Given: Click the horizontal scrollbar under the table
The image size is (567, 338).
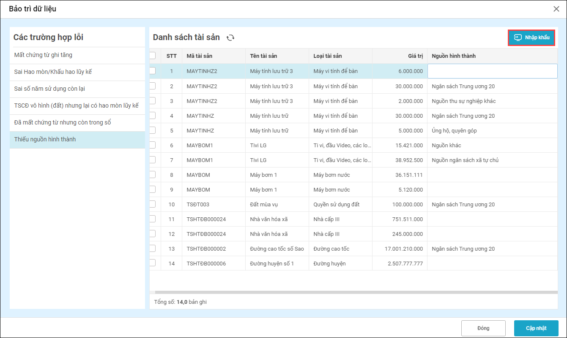Looking at the screenshot, I should click(355, 292).
